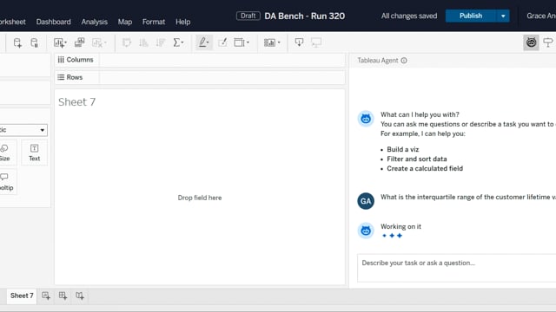Click the New Worksheet toolbar icon
Screen dimensions: 556x312
pos(58,42)
